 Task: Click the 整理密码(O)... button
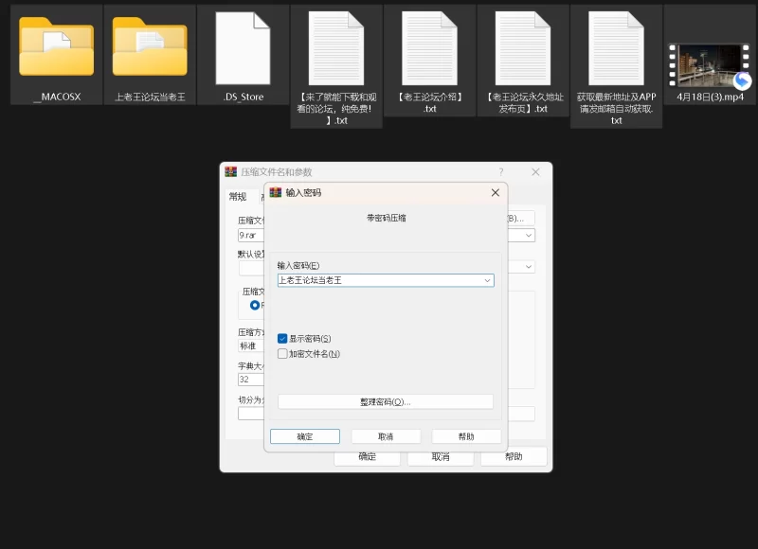pos(385,402)
